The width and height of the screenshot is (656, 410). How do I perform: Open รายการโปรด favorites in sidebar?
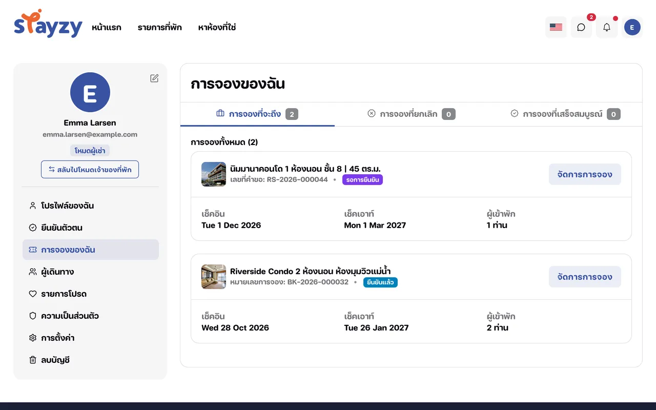tap(91, 294)
